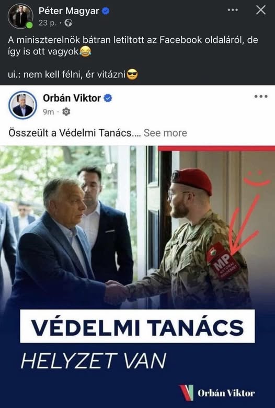The image size is (275, 408).
Task: Close the post with the X button
Action: (x=261, y=10)
